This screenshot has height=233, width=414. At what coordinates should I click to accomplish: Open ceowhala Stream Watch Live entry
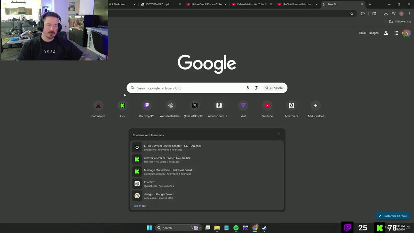click(x=207, y=160)
